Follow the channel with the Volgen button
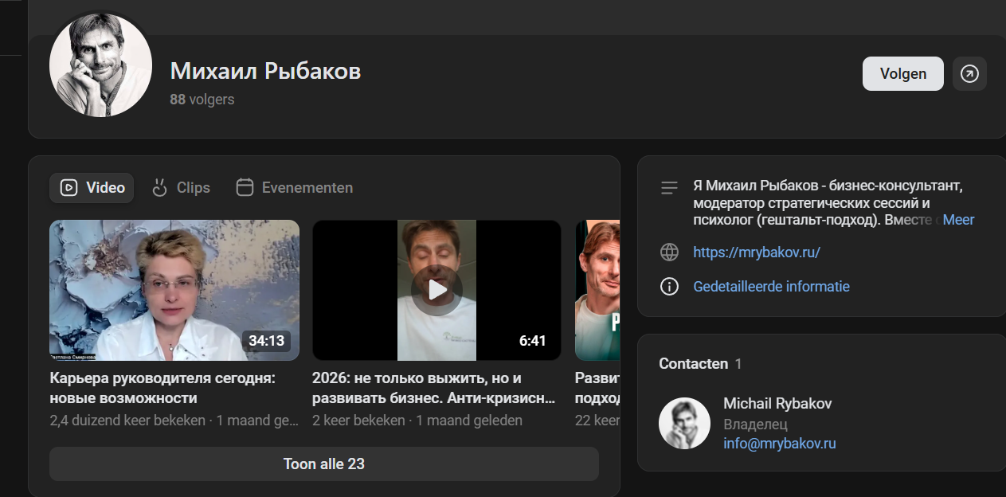 pos(903,74)
